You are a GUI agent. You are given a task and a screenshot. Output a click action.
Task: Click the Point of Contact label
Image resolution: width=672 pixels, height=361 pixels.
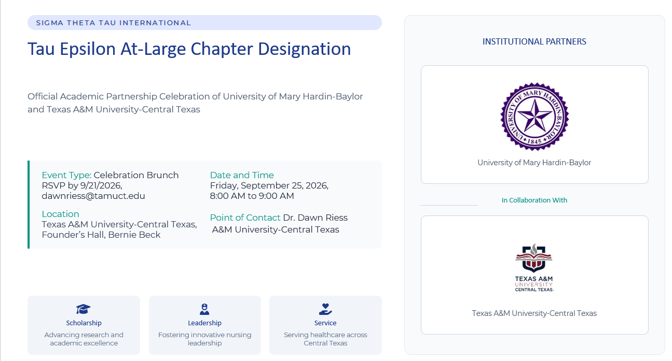click(x=245, y=218)
